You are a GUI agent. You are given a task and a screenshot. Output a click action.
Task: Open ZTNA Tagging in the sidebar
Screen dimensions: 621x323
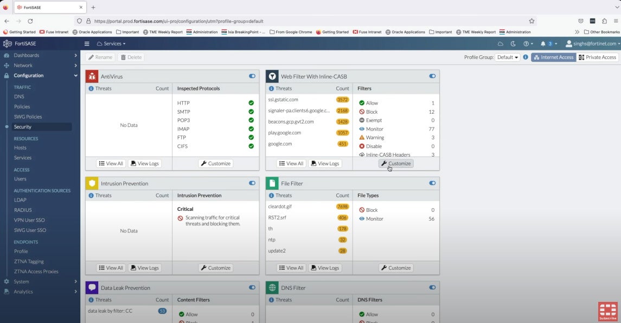point(29,261)
